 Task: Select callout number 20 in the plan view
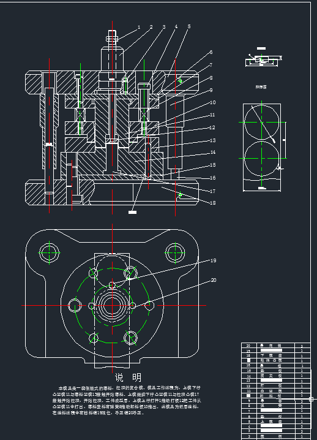pyautogui.click(x=214, y=280)
